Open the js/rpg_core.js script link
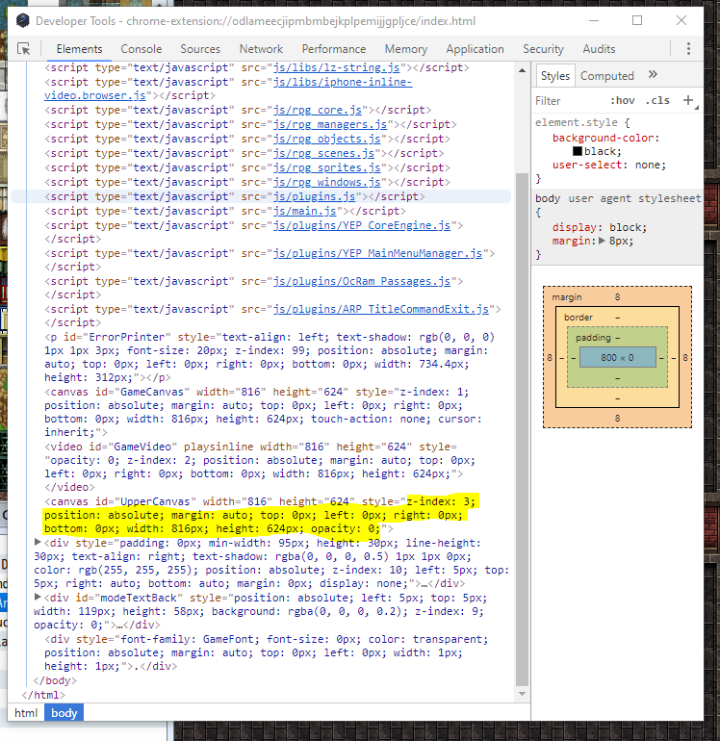The width and height of the screenshot is (720, 741). click(318, 110)
